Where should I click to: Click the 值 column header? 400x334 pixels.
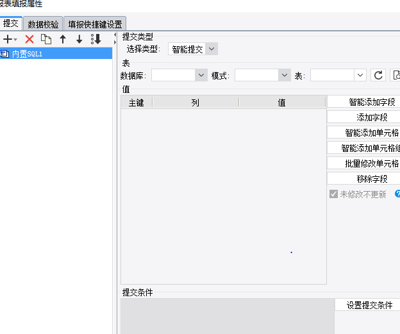(282, 103)
